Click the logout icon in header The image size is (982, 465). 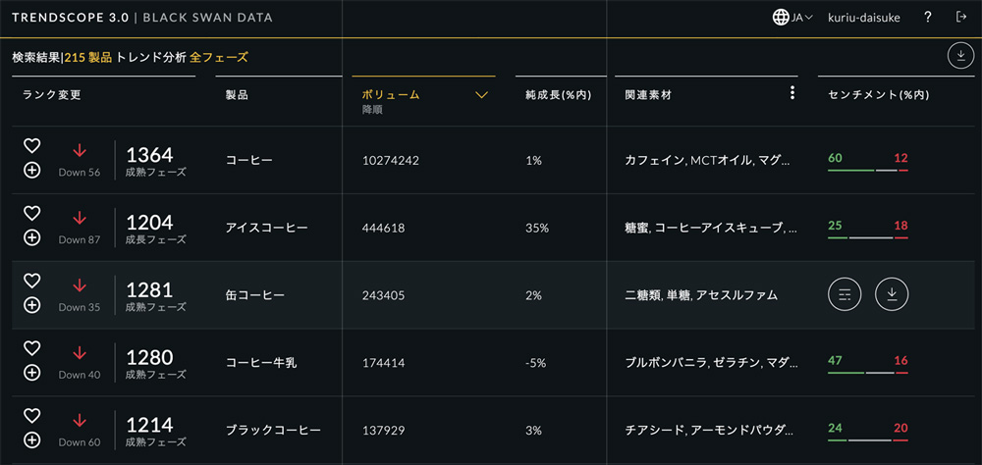coord(960,18)
